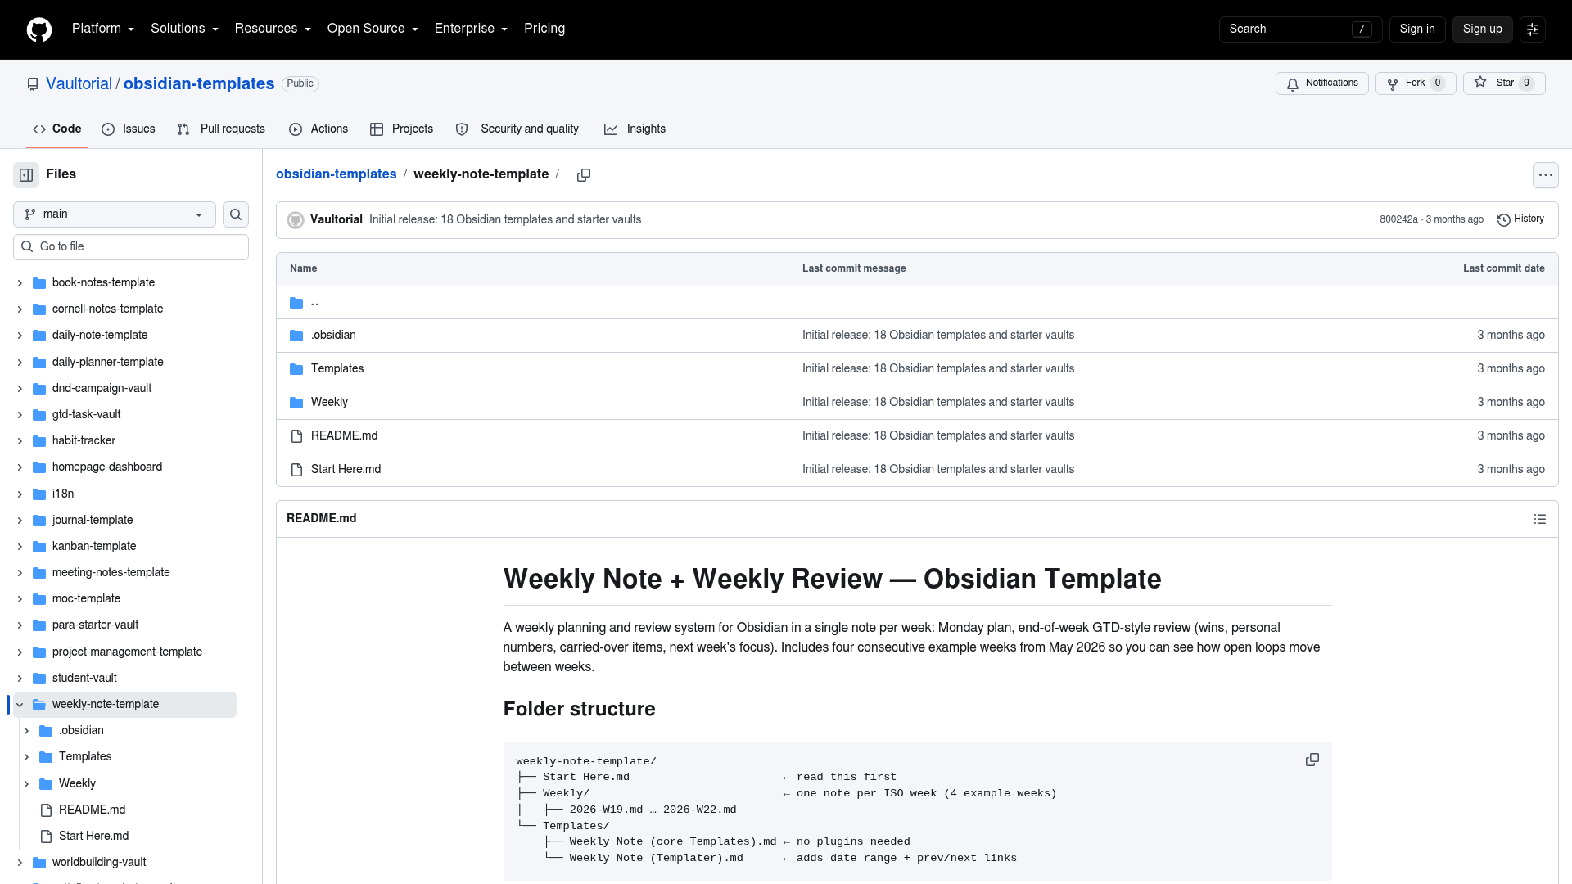Open the Solutions menu dropdown
The height and width of the screenshot is (884, 1572).
[x=184, y=29]
